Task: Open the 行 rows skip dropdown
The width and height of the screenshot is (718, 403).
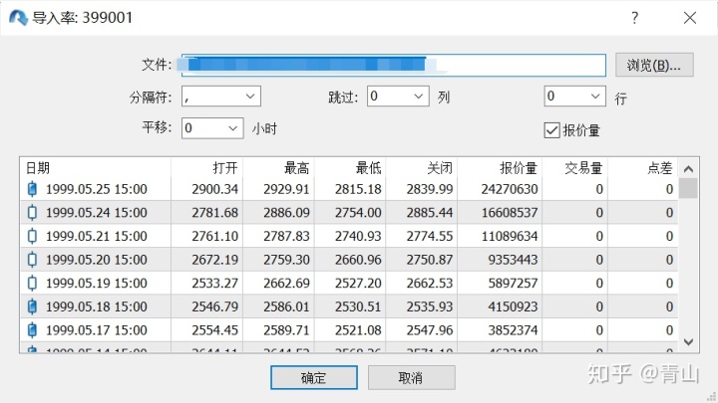Action: (x=574, y=96)
